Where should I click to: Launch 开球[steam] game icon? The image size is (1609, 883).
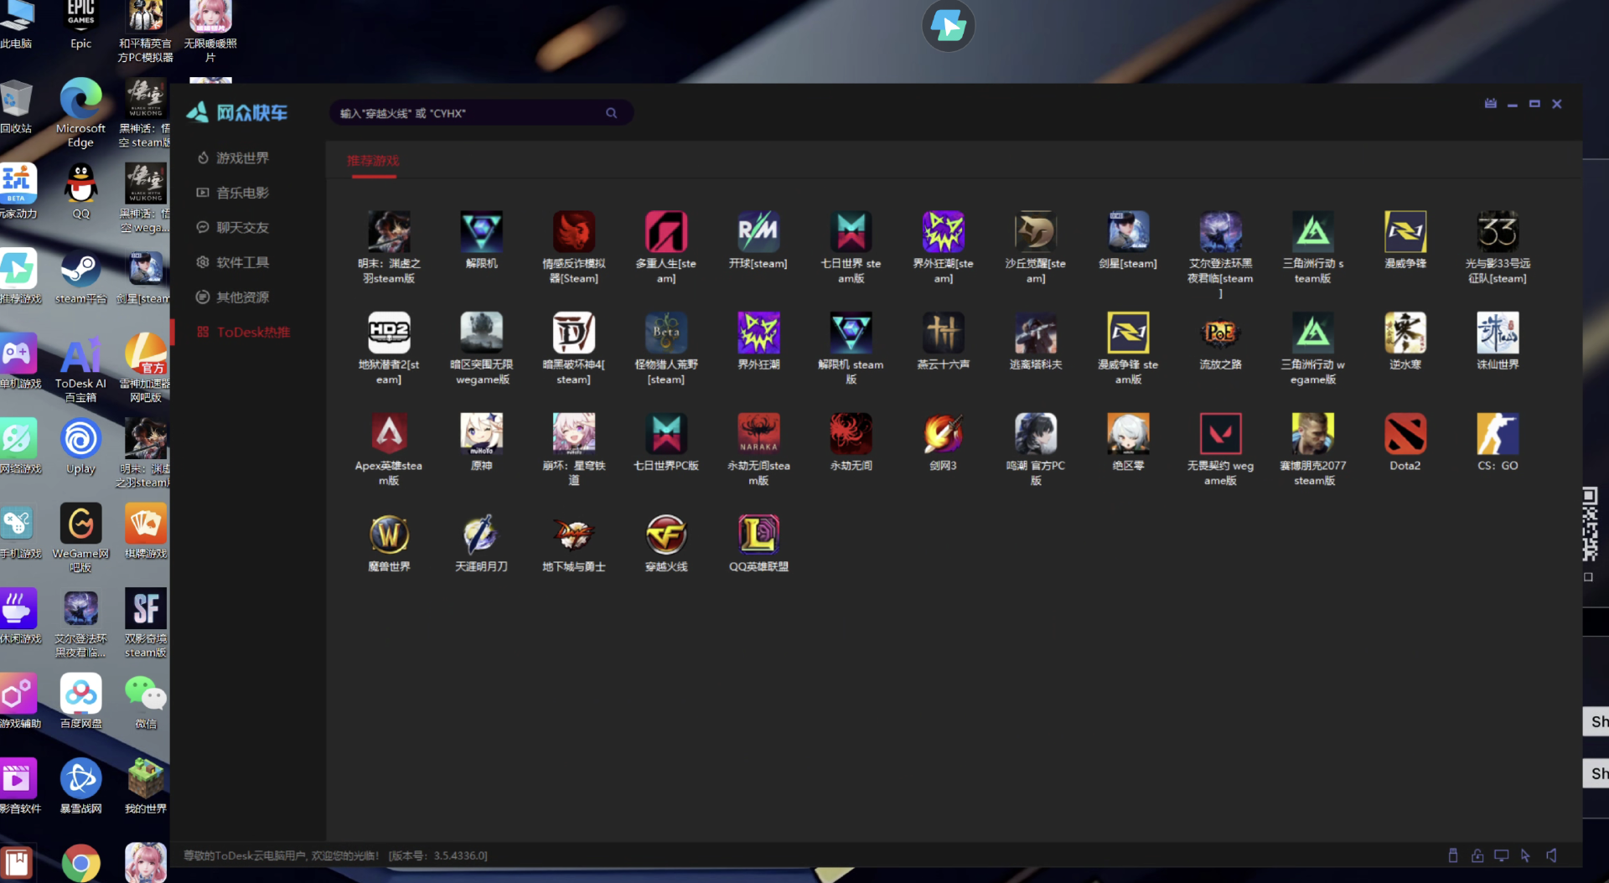point(758,232)
